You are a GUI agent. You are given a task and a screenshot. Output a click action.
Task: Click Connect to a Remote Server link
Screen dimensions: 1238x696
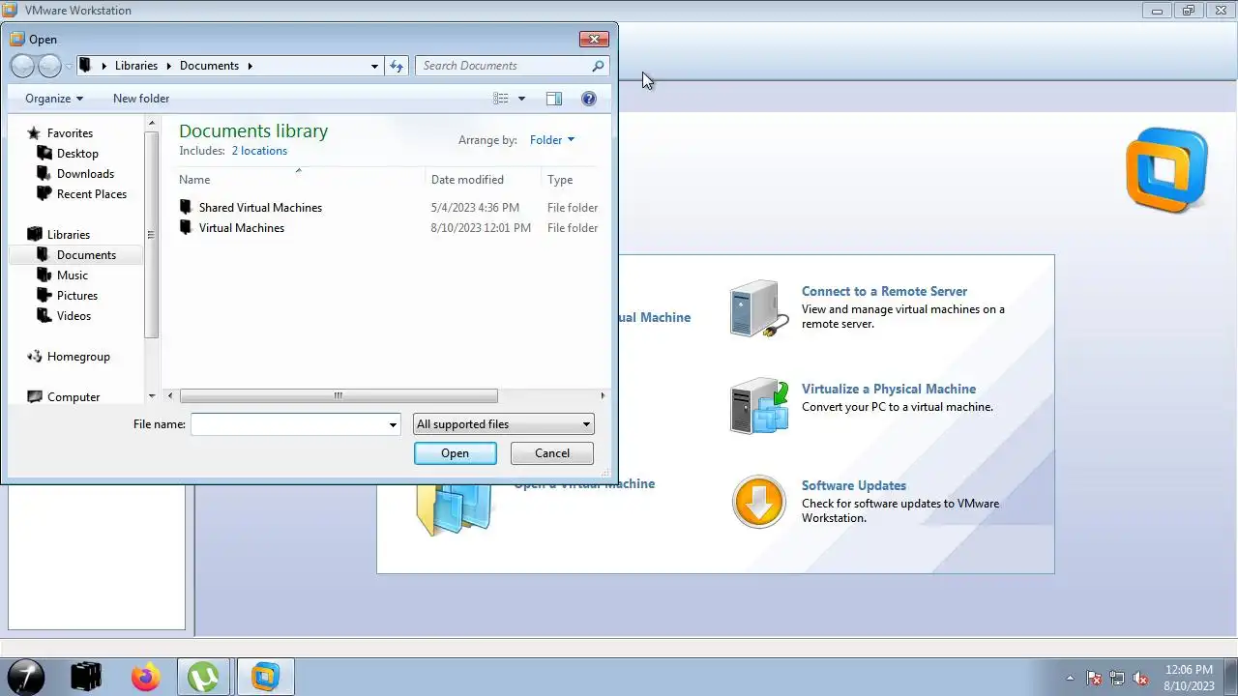coord(884,291)
